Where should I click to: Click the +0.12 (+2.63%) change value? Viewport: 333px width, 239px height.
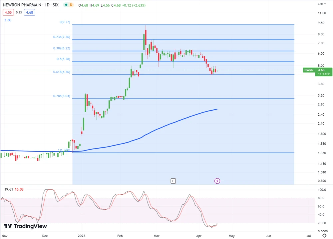(134, 5)
